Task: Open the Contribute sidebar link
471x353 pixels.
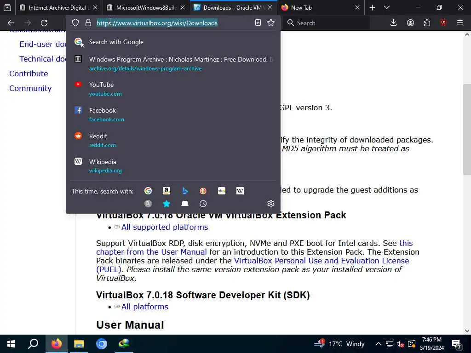Action: (29, 74)
